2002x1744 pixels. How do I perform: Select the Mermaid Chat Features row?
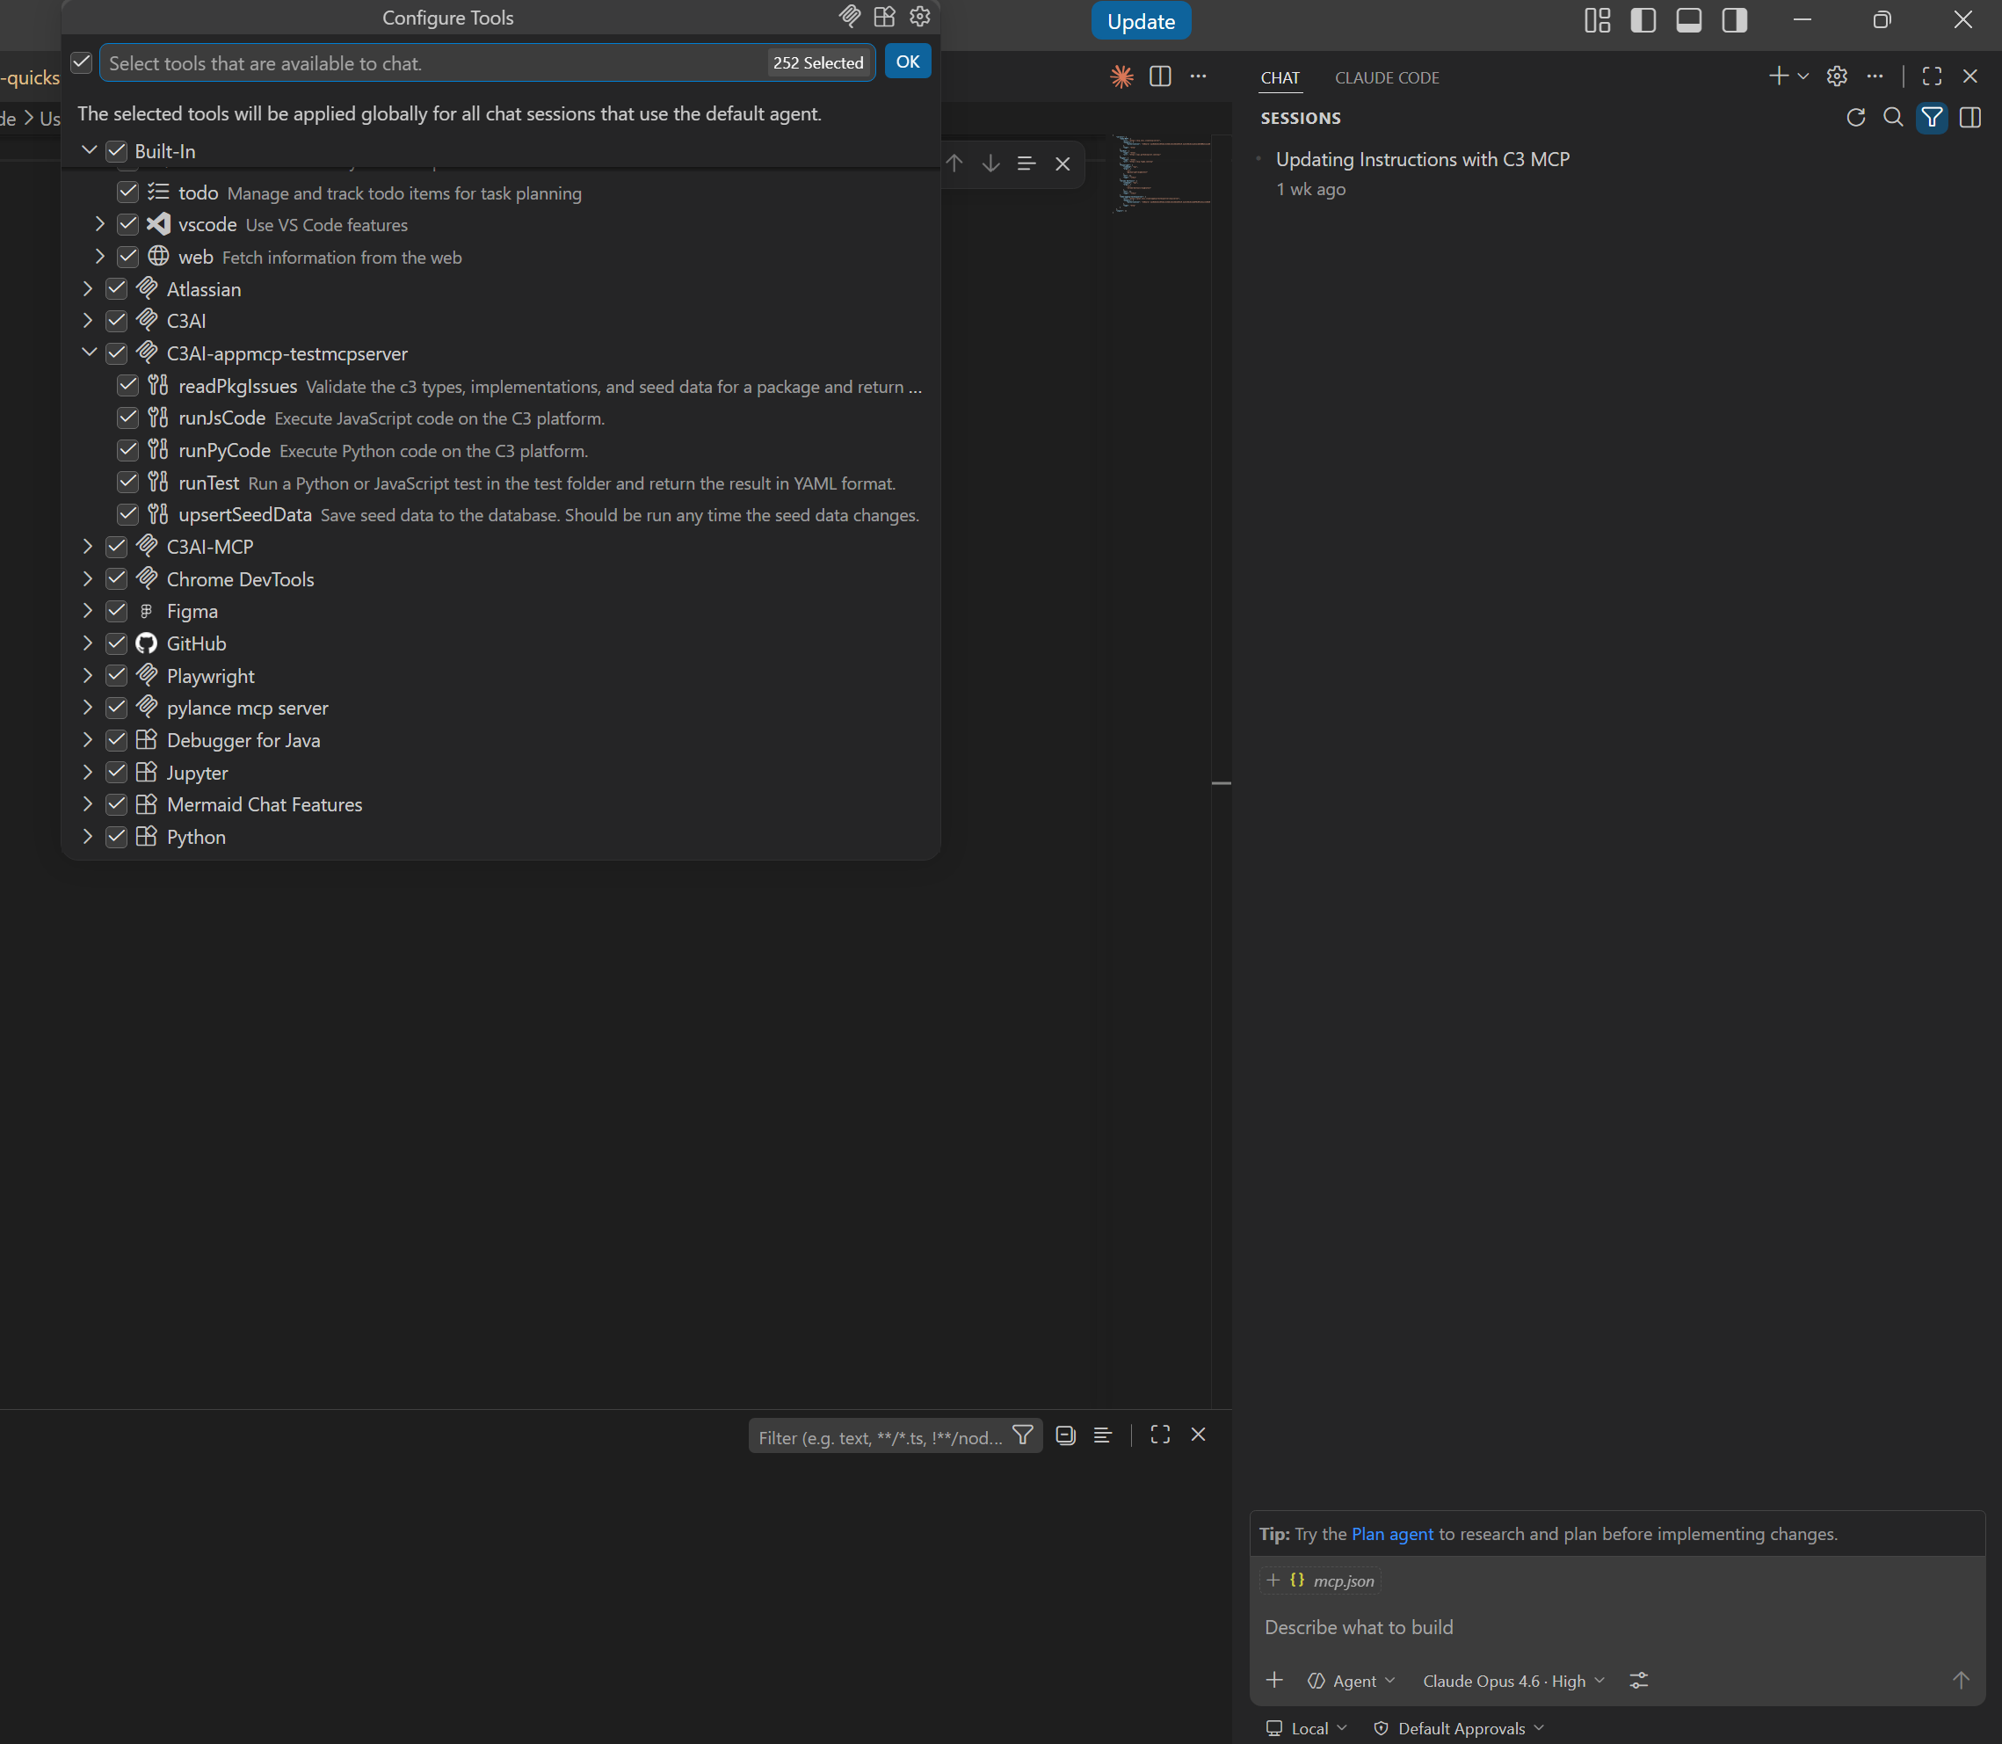pos(501,805)
